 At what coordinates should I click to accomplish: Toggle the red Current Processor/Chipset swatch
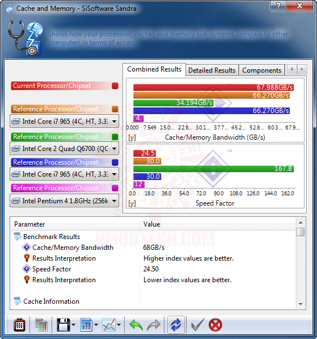(x=115, y=86)
